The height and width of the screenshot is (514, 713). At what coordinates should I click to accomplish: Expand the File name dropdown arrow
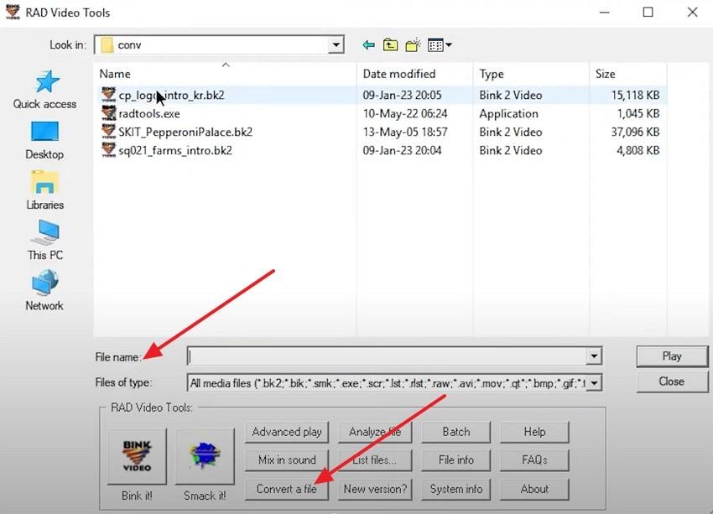(x=594, y=356)
